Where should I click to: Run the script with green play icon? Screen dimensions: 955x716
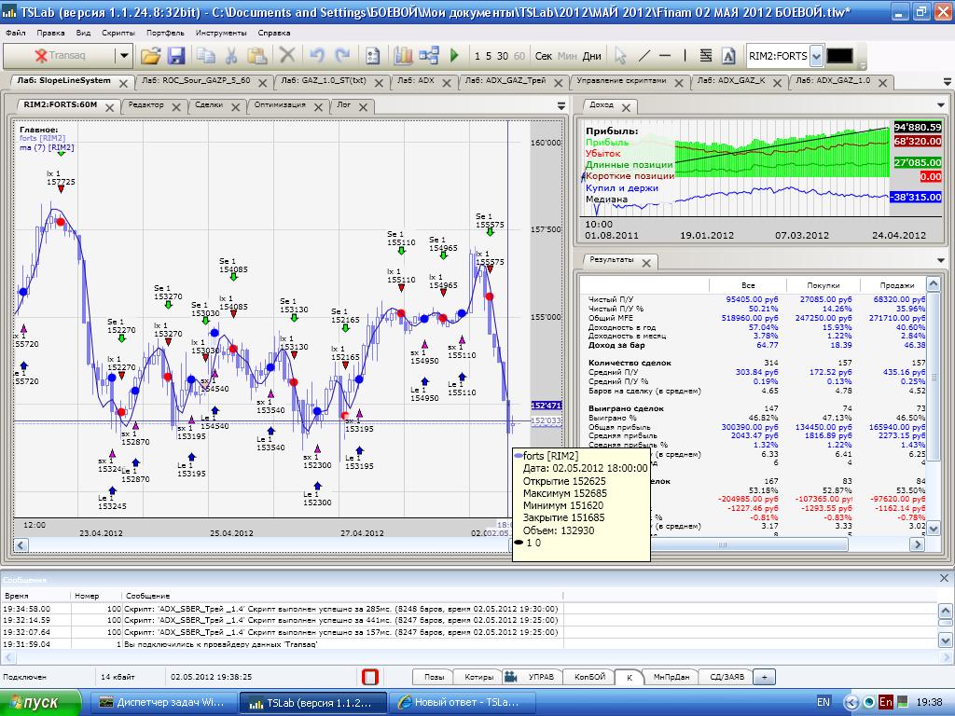click(454, 56)
